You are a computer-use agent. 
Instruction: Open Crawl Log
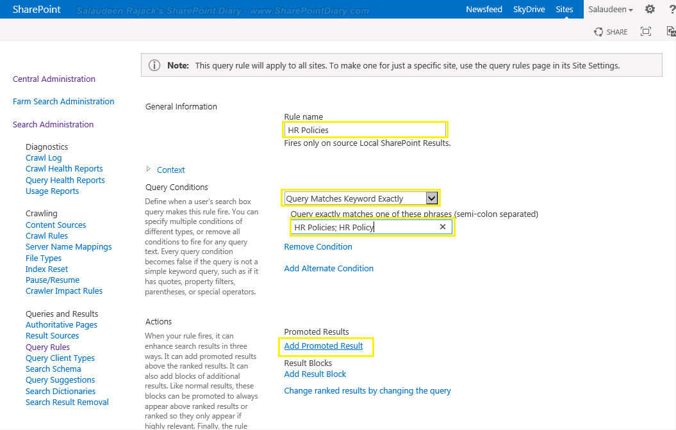[x=44, y=157]
